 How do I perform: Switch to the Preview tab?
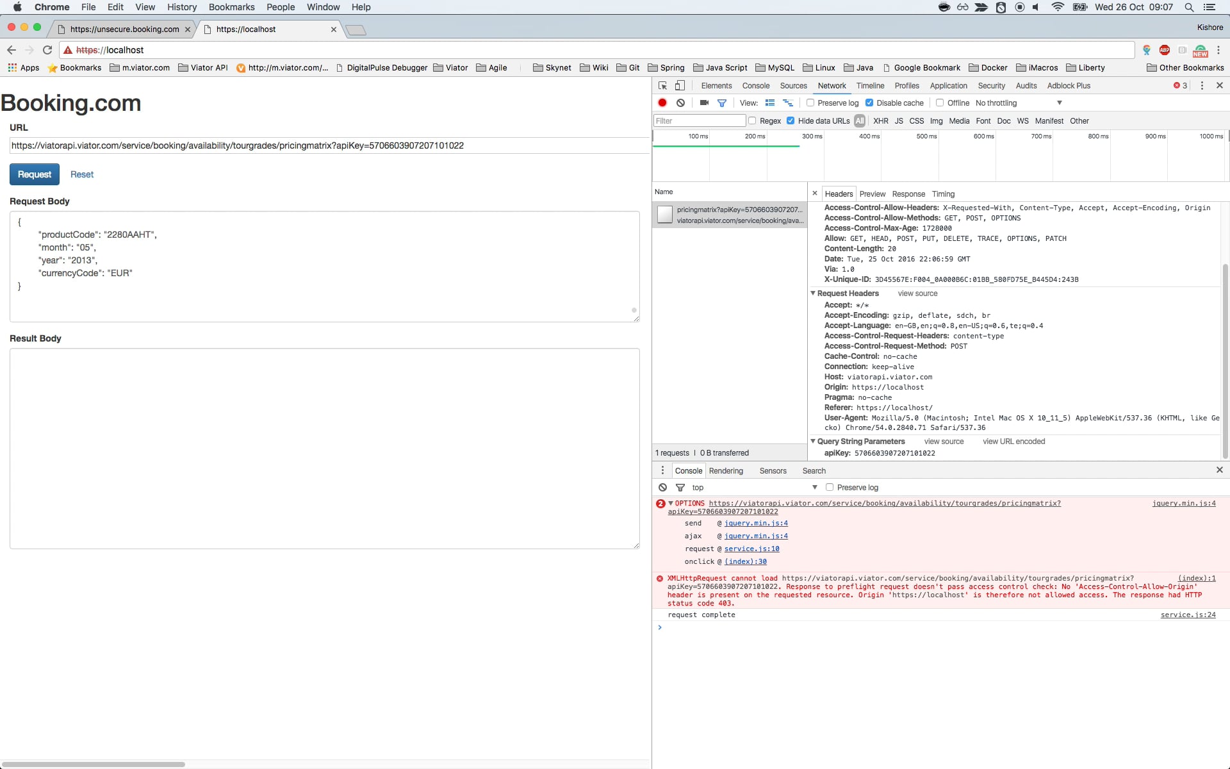(x=872, y=194)
